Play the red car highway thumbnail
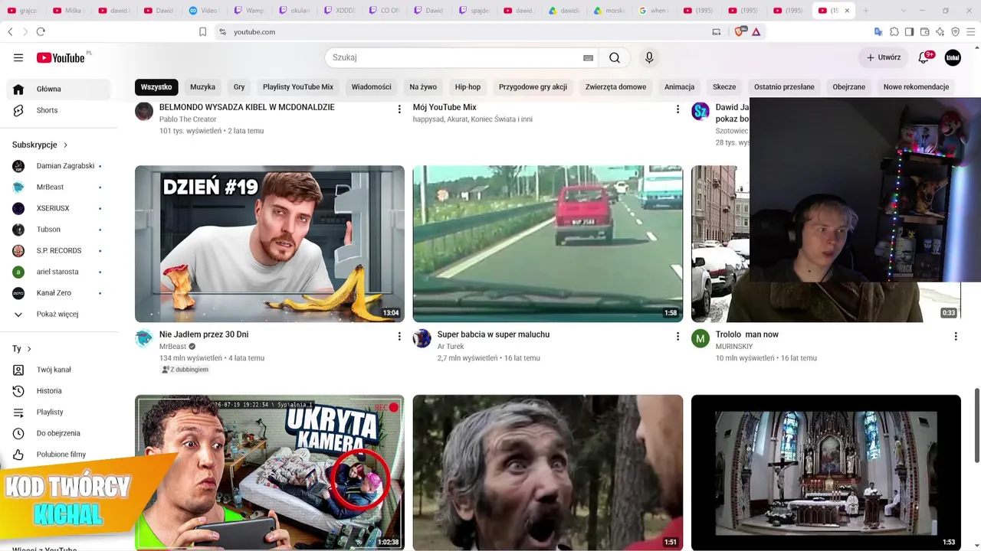981x551 pixels. (548, 243)
